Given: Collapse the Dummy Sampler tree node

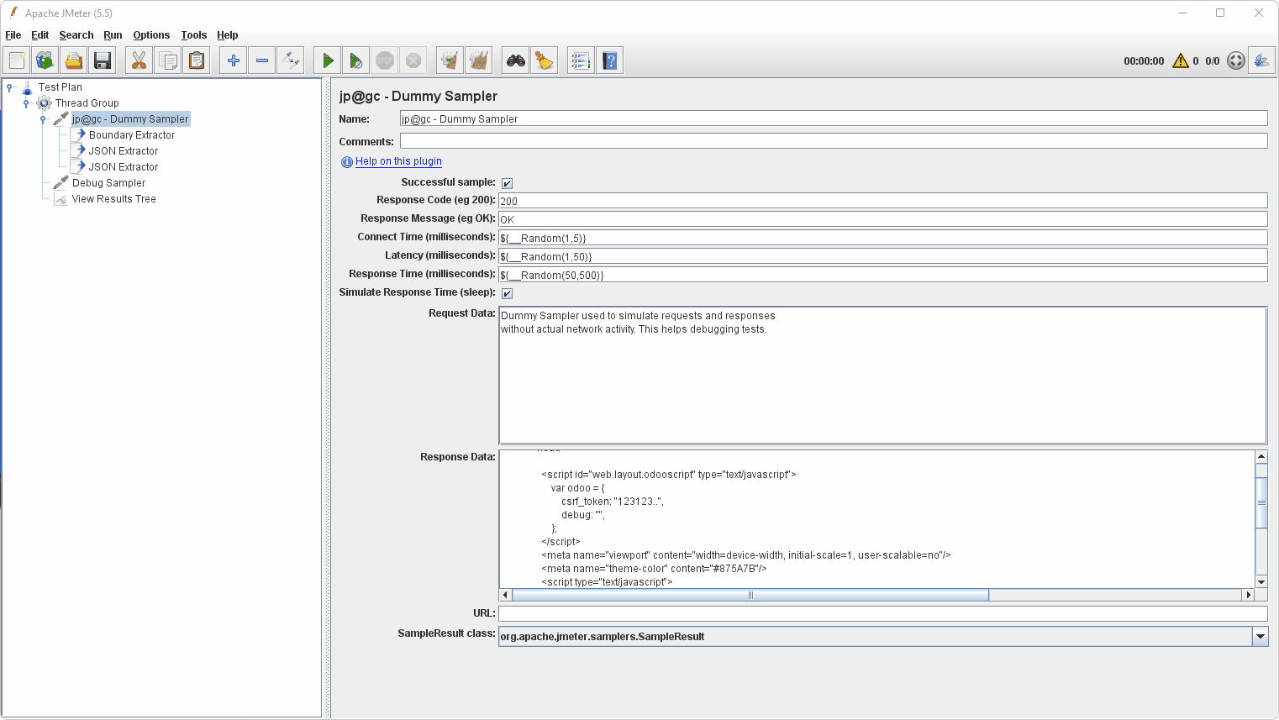Looking at the screenshot, I should click(x=43, y=119).
